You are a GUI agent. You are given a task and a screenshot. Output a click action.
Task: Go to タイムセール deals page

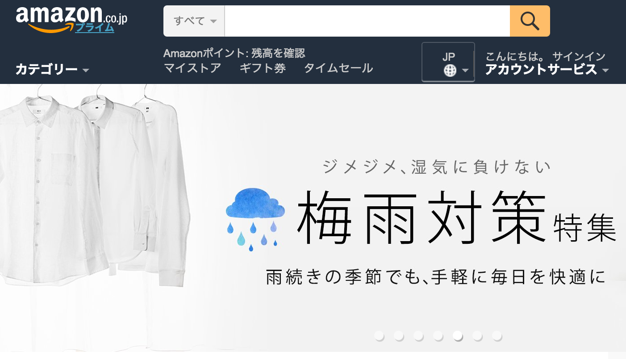338,68
